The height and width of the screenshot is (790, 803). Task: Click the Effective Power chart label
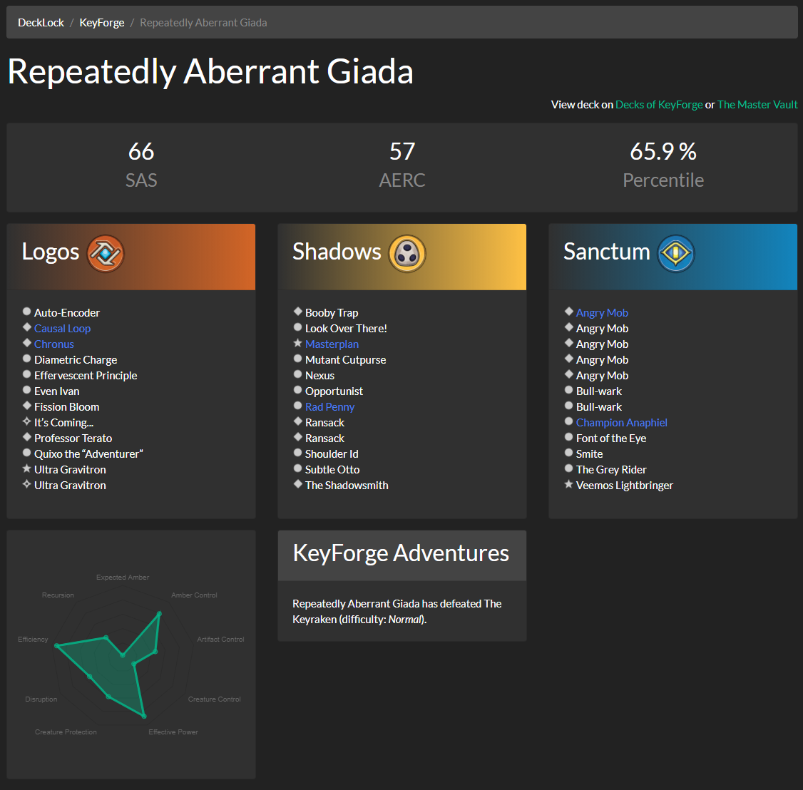[173, 732]
